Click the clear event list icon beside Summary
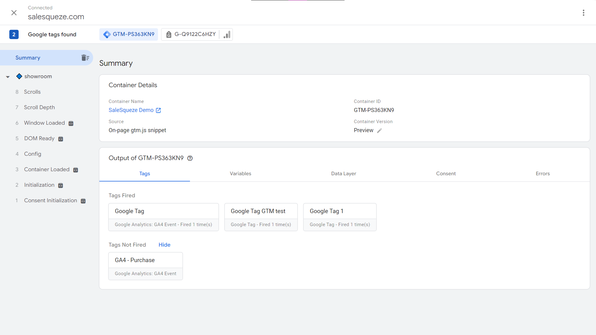Image resolution: width=596 pixels, height=335 pixels. click(x=85, y=58)
